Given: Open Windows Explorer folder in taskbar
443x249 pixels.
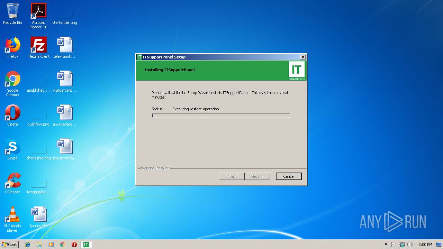Looking at the screenshot, I should 39,245.
